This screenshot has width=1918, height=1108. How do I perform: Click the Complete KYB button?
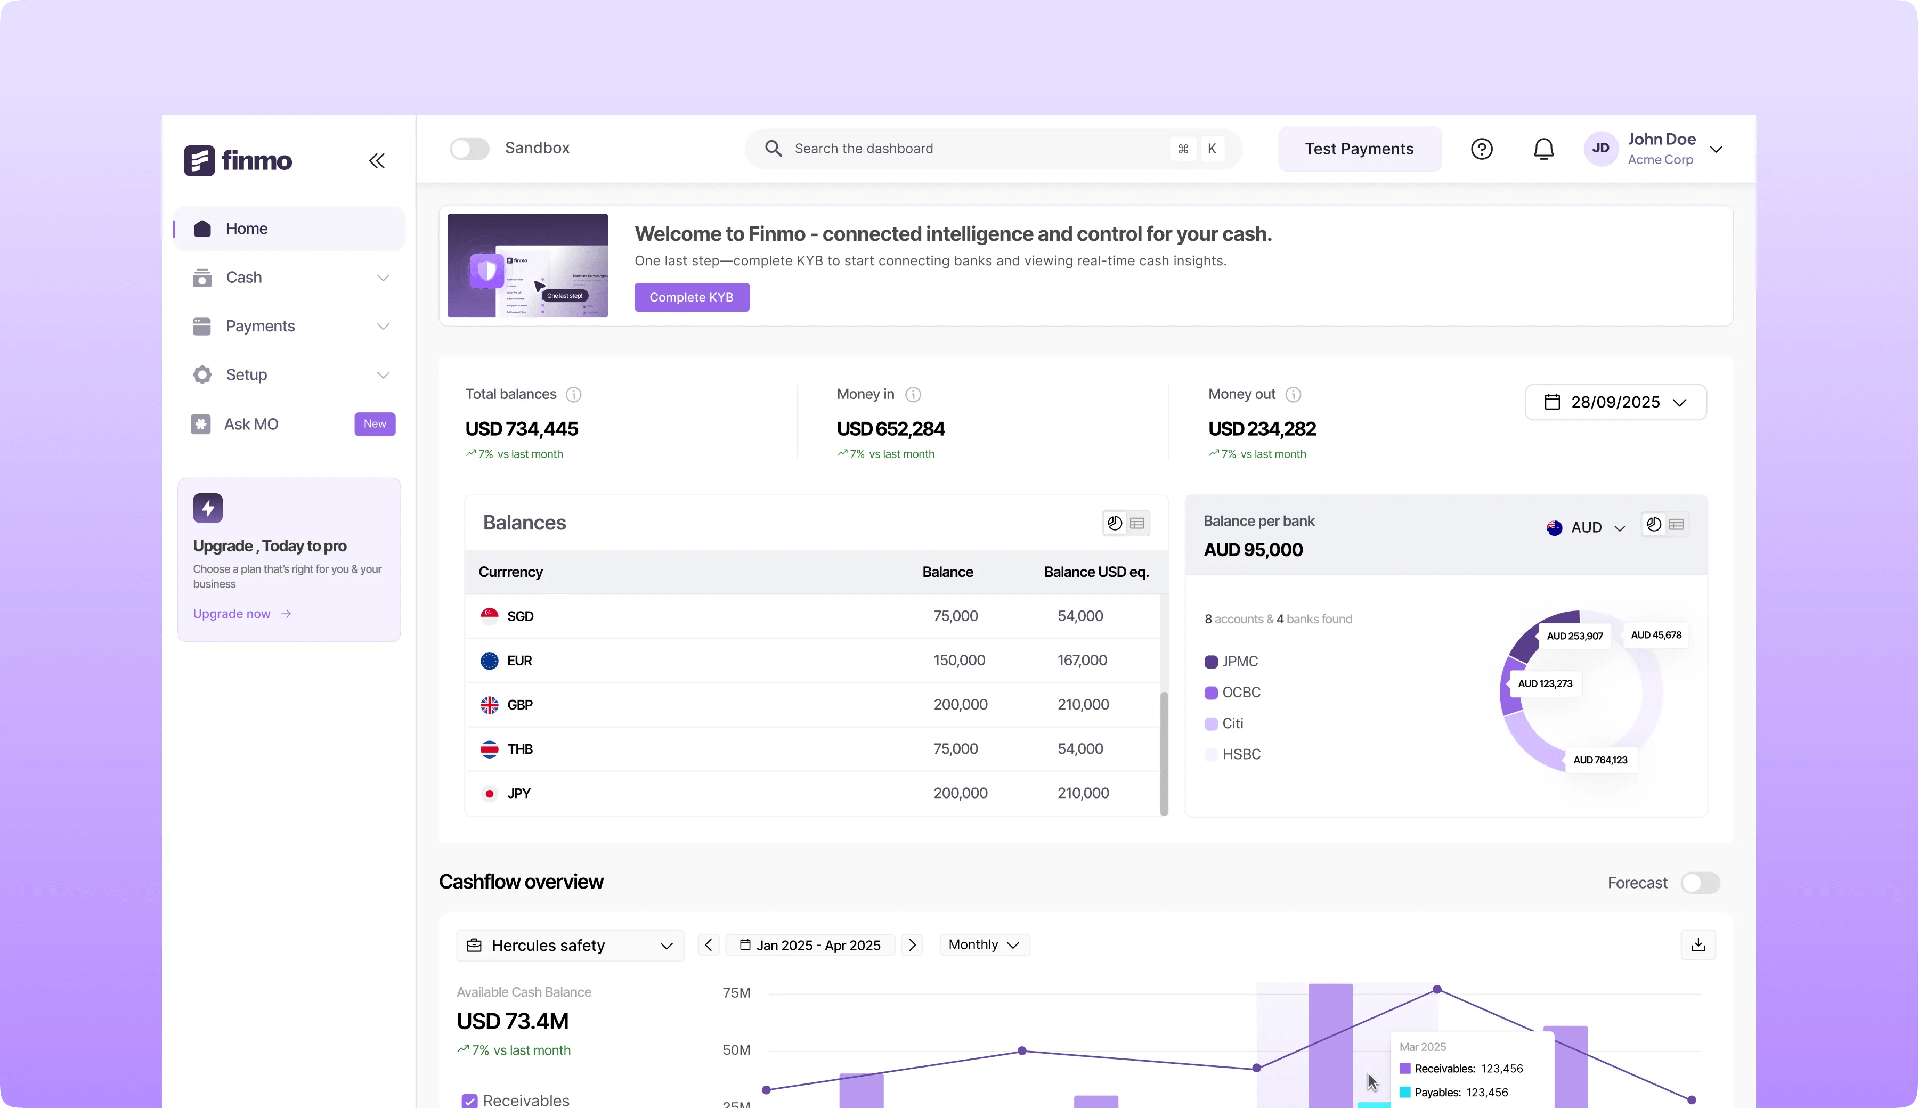point(691,298)
